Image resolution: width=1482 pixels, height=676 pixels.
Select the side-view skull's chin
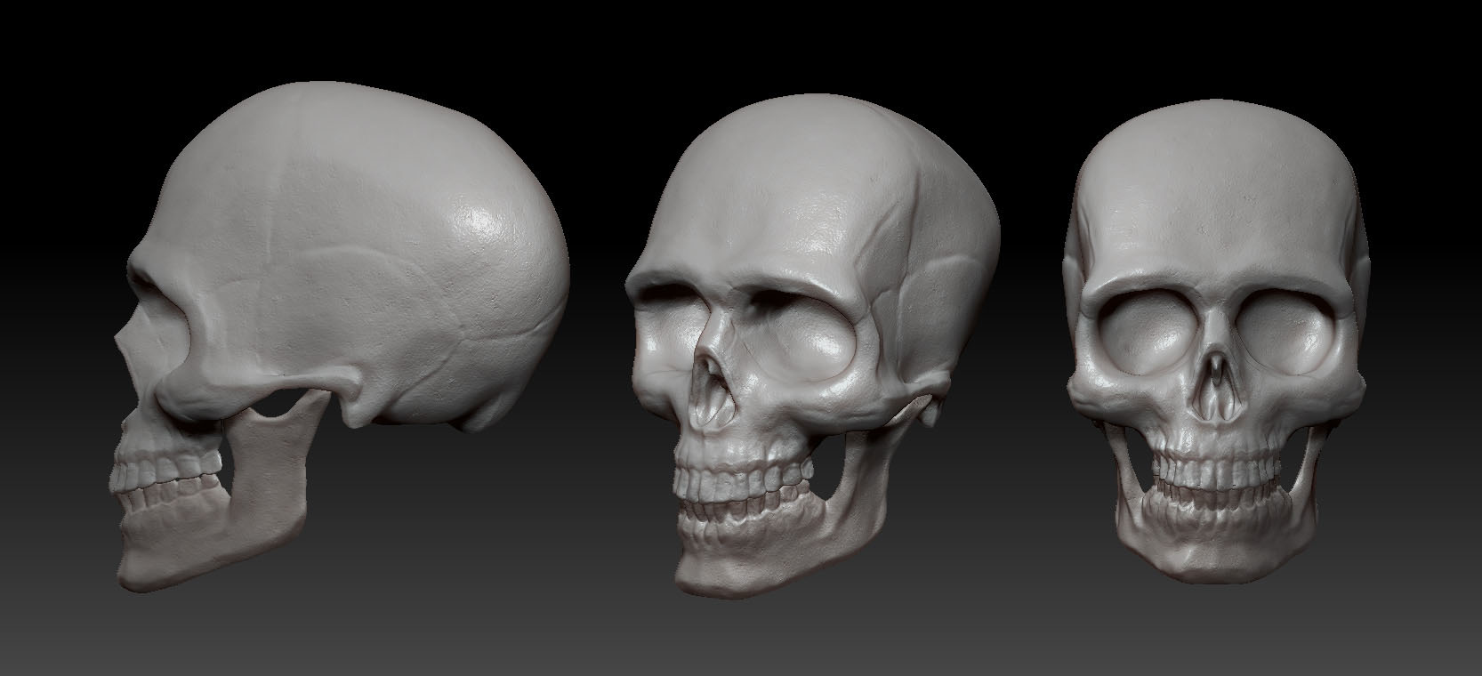[x=147, y=560]
